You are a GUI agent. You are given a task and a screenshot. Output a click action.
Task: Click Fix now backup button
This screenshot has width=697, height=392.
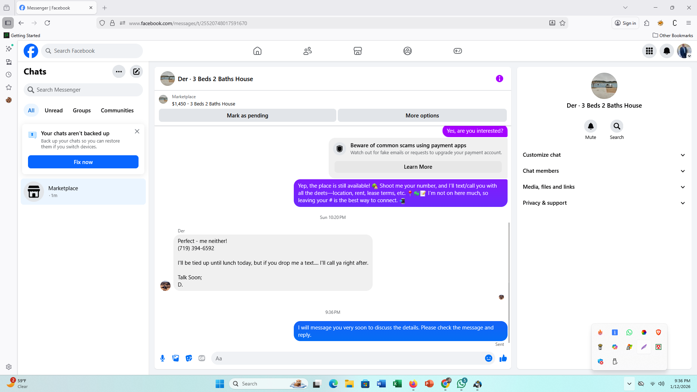(83, 162)
